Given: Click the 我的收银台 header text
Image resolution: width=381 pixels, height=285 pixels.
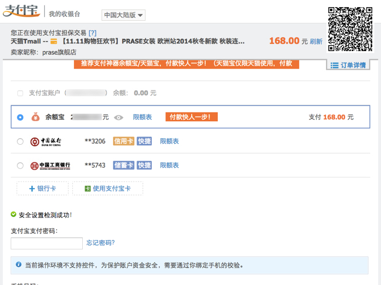Looking at the screenshot, I should pos(64,14).
